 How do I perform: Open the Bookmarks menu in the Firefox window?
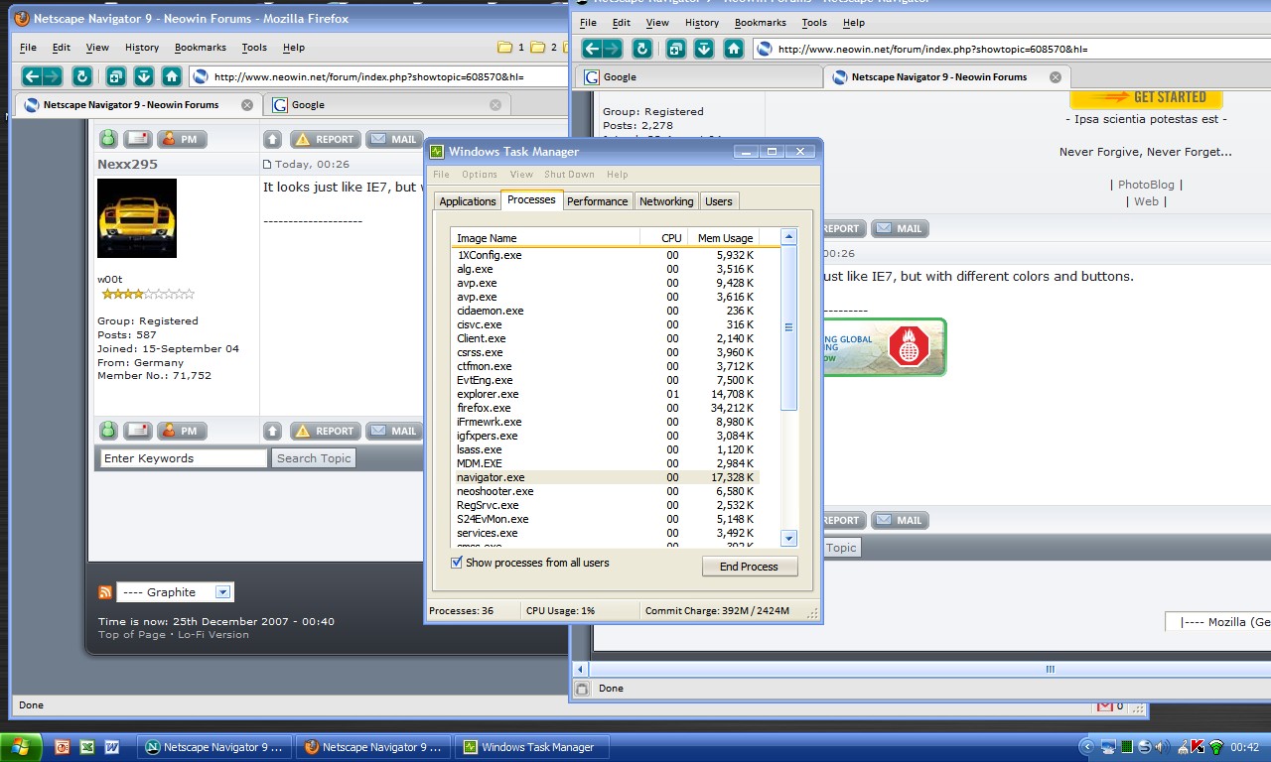pos(201,48)
